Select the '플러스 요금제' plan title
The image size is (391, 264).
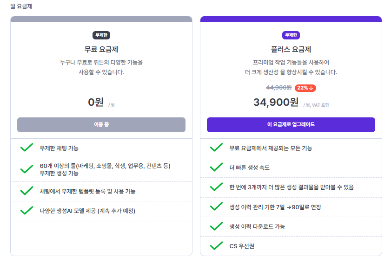(x=291, y=49)
